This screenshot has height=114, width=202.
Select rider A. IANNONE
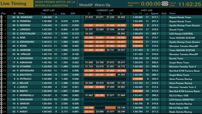coord(24,50)
